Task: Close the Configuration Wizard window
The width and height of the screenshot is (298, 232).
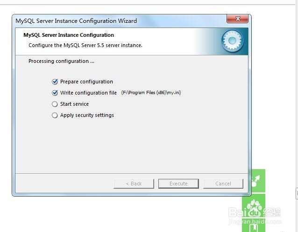Action: (x=237, y=19)
